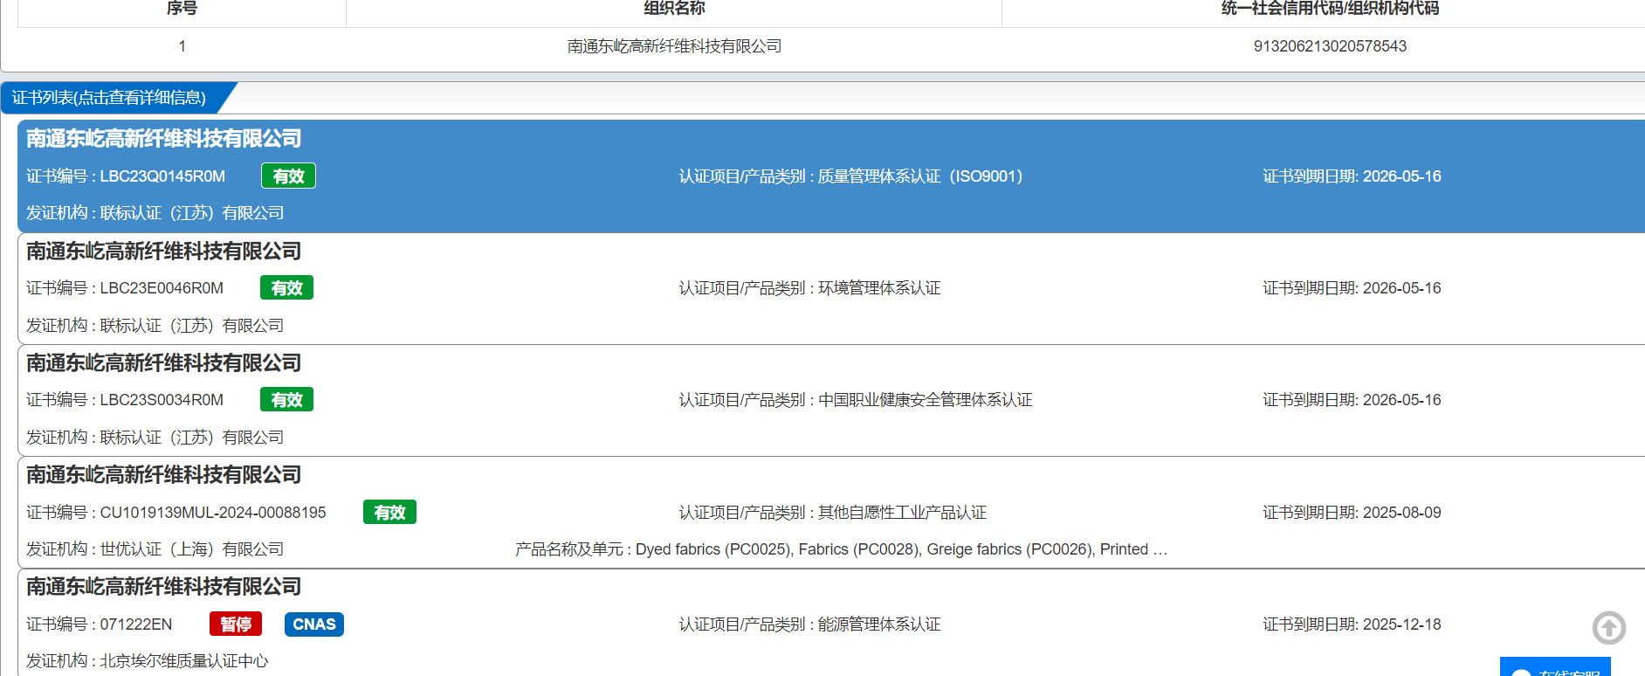This screenshot has width=1645, height=676.
Task: Click expiry date 2025-12-18
Action: 1402,624
